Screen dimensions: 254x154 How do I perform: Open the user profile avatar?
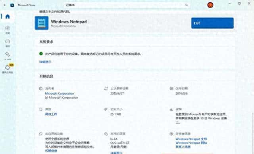[x=210, y=5]
